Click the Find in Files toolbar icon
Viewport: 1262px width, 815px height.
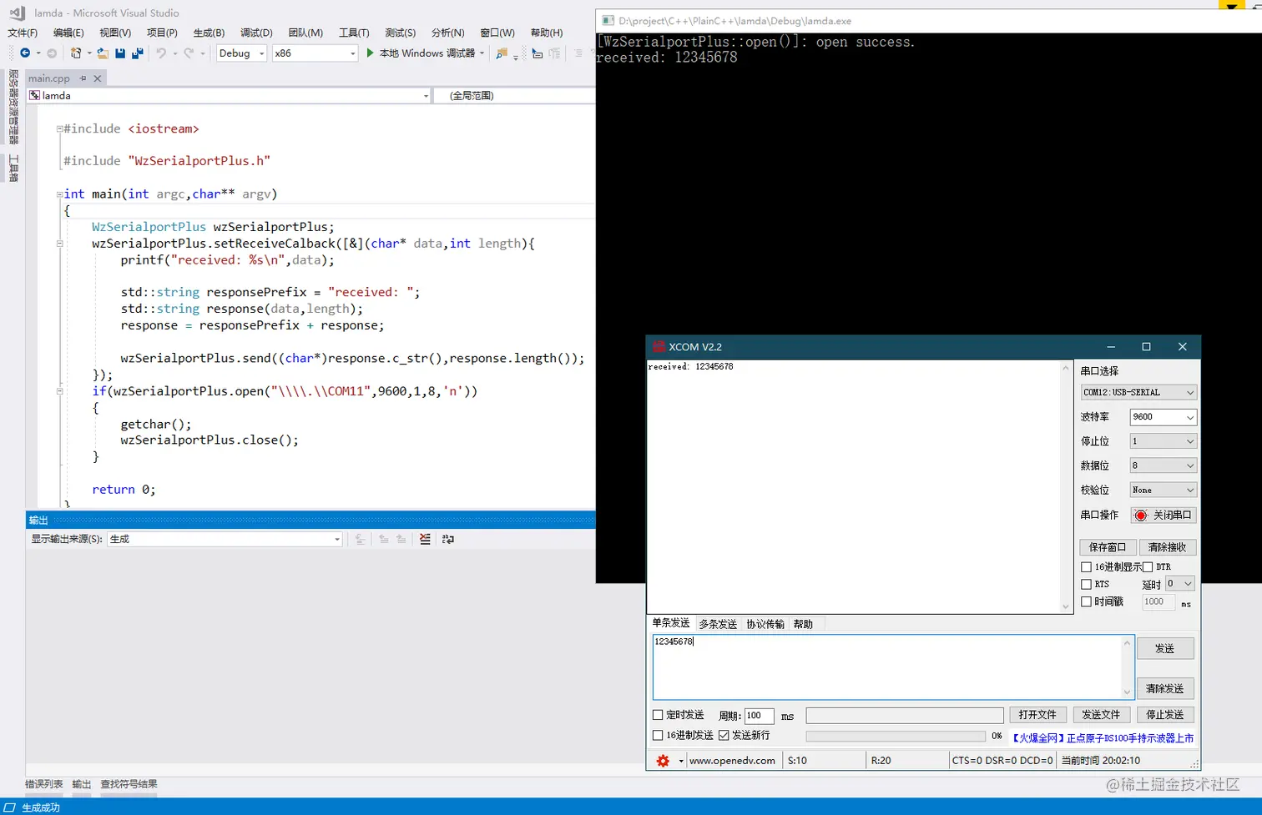(x=502, y=53)
